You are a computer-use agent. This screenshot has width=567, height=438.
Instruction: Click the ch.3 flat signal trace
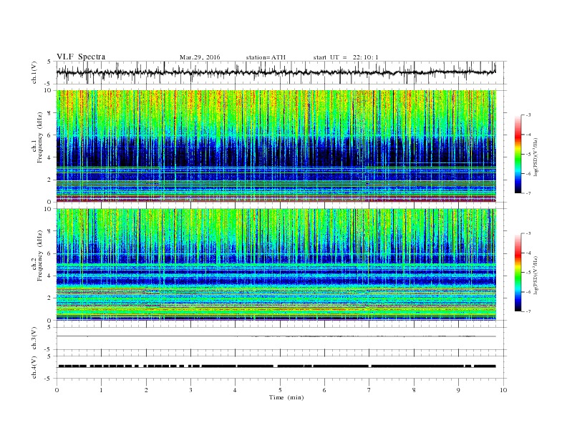tap(276, 336)
